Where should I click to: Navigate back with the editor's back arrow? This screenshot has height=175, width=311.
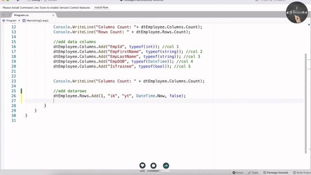[x=3, y=15]
